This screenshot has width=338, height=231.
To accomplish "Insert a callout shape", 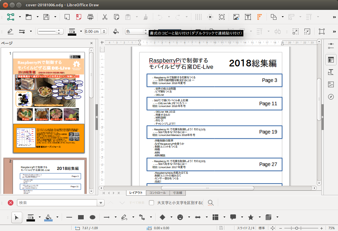I will [233, 217].
